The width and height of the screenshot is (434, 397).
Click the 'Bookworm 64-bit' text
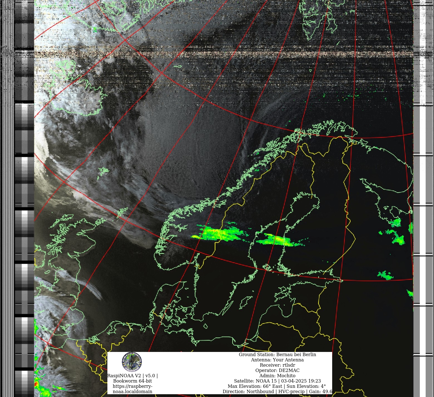click(x=132, y=381)
